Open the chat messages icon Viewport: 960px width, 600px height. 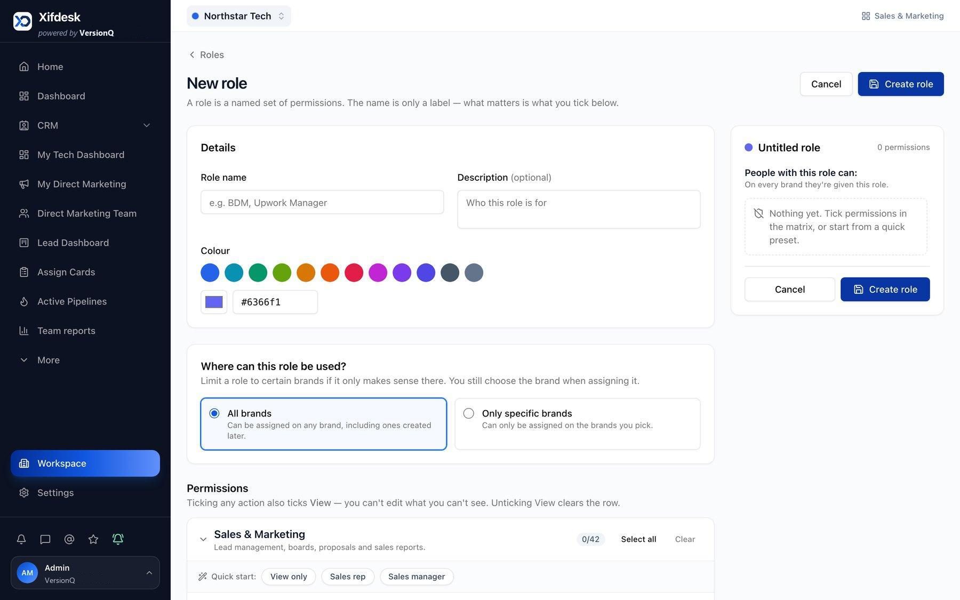pos(45,539)
